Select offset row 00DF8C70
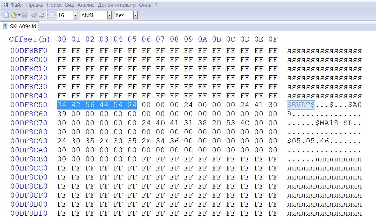Screen dimensions: 376x218 pyautogui.click(x=29, y=123)
